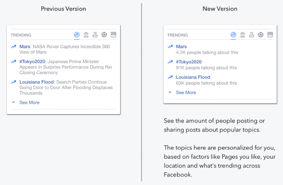Expand See More arrow in Previous Version panel
Screen dimensions: 283x185
point(13,102)
